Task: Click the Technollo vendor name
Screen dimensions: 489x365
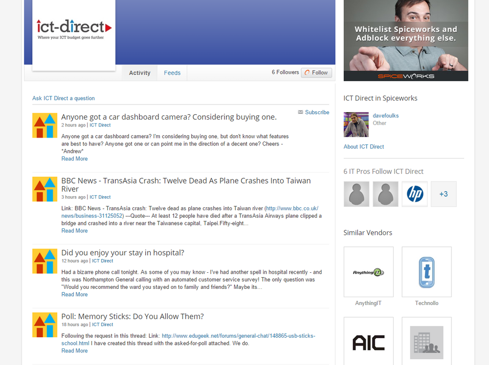Action: (x=426, y=303)
